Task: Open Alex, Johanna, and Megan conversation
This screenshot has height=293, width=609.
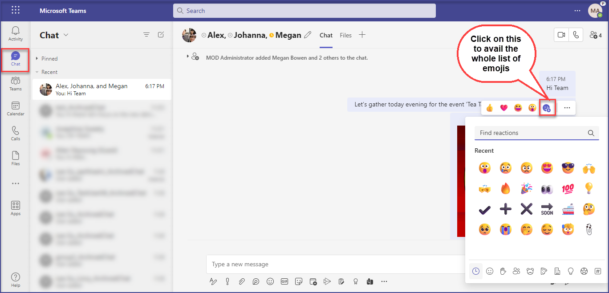Action: [101, 90]
